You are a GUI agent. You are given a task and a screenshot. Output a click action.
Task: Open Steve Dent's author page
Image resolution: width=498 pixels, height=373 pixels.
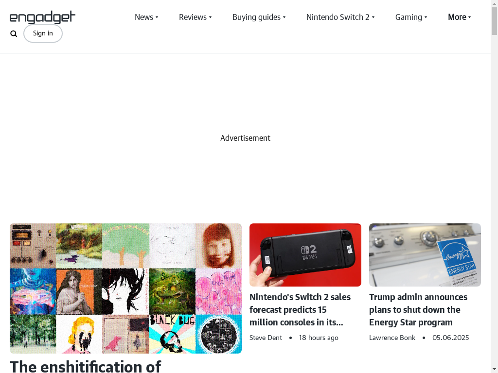tap(266, 338)
